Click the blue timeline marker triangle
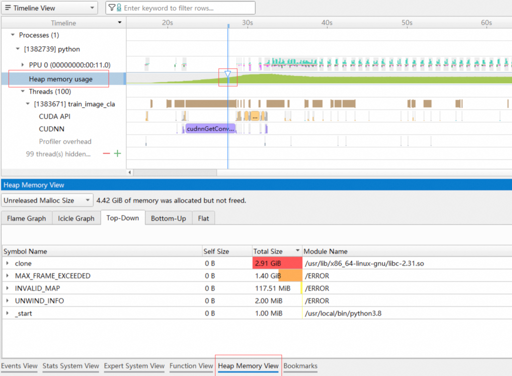The width and height of the screenshot is (512, 376). click(x=227, y=74)
